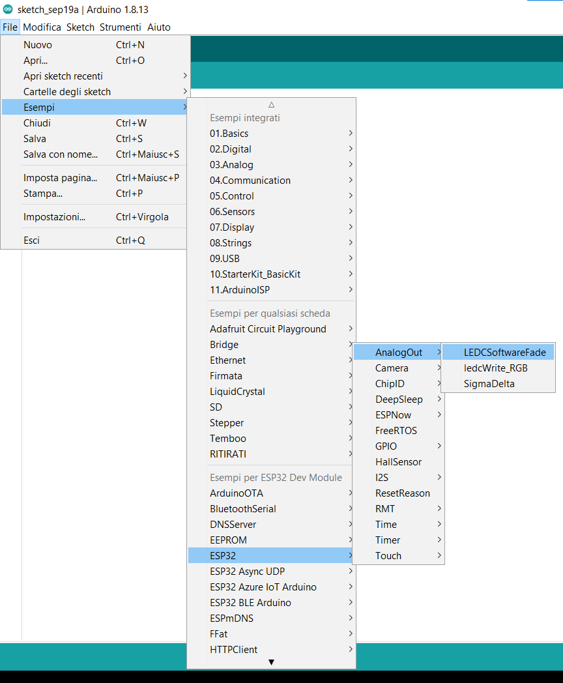Open ESP32 Azure IoT Arduino examples

(x=271, y=587)
